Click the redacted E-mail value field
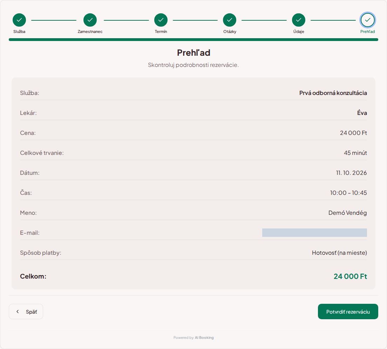The height and width of the screenshot is (349, 387). [314, 233]
